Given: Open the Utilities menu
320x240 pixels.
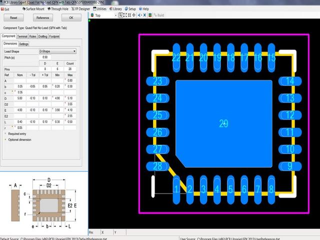Looking at the screenshot, I should tap(101, 9).
